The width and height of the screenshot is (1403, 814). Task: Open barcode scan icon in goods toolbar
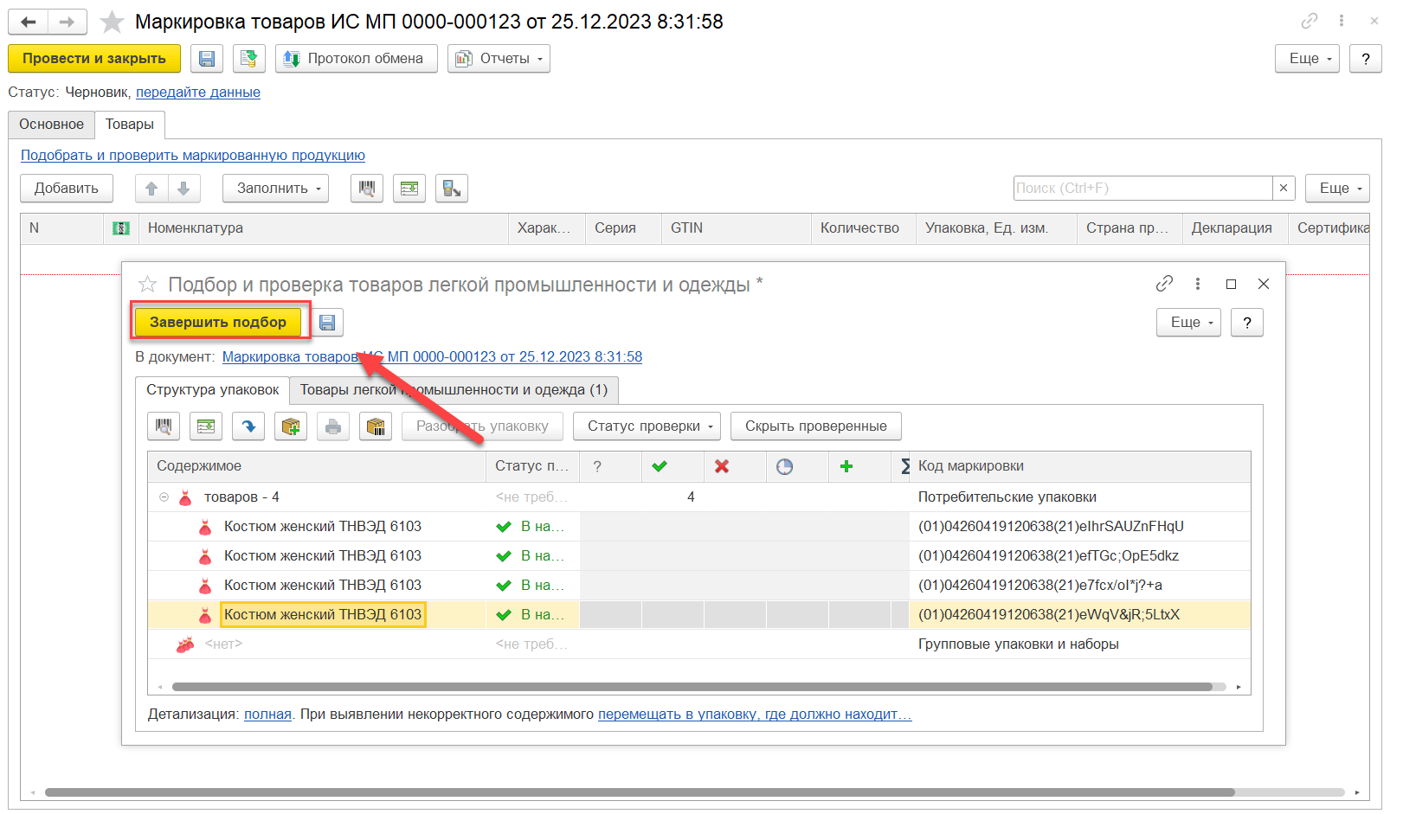[367, 189]
